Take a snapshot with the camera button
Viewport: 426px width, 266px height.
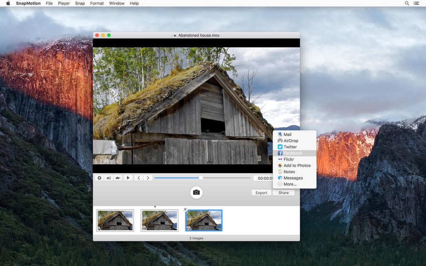click(196, 192)
